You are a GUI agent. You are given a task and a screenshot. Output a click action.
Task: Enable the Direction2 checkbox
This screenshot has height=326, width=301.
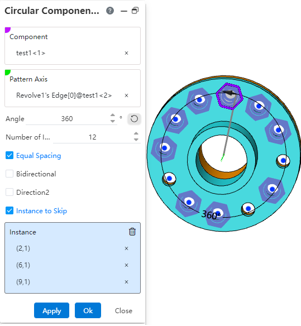point(9,192)
